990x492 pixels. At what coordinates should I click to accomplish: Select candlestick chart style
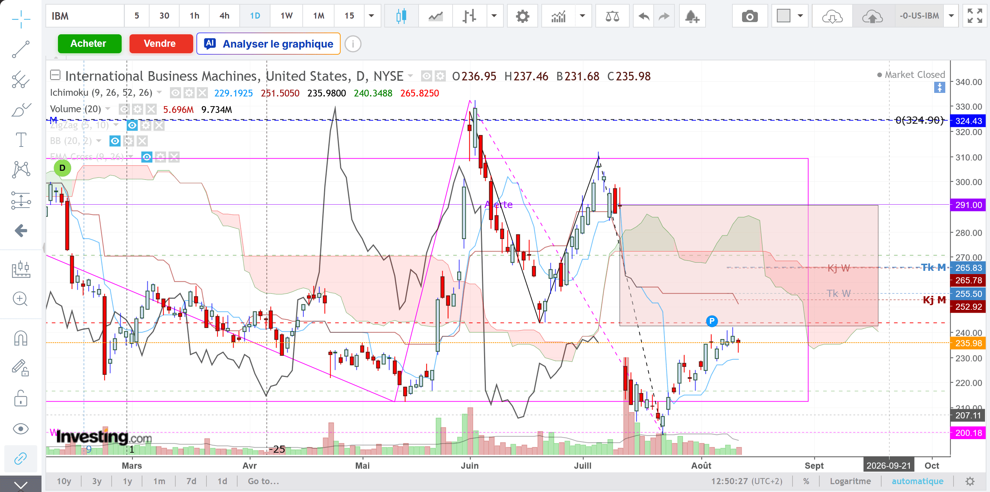401,16
